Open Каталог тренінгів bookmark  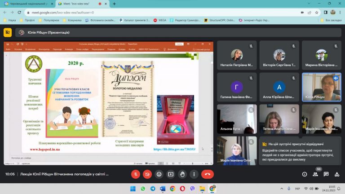point(134,20)
